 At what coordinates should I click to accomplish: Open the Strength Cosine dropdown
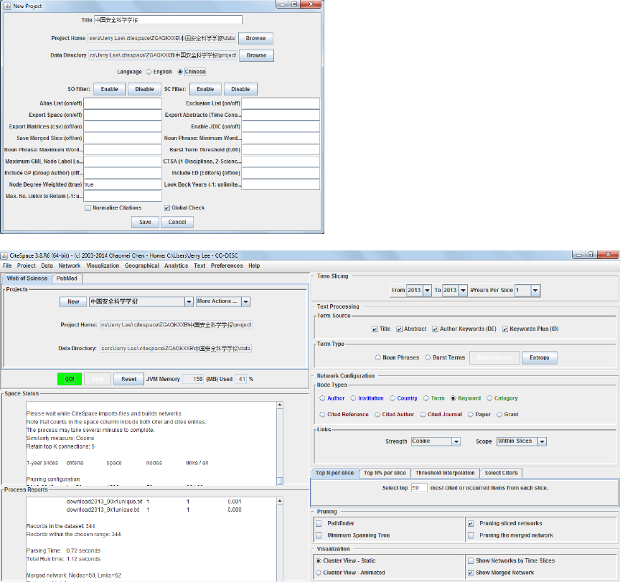point(456,441)
